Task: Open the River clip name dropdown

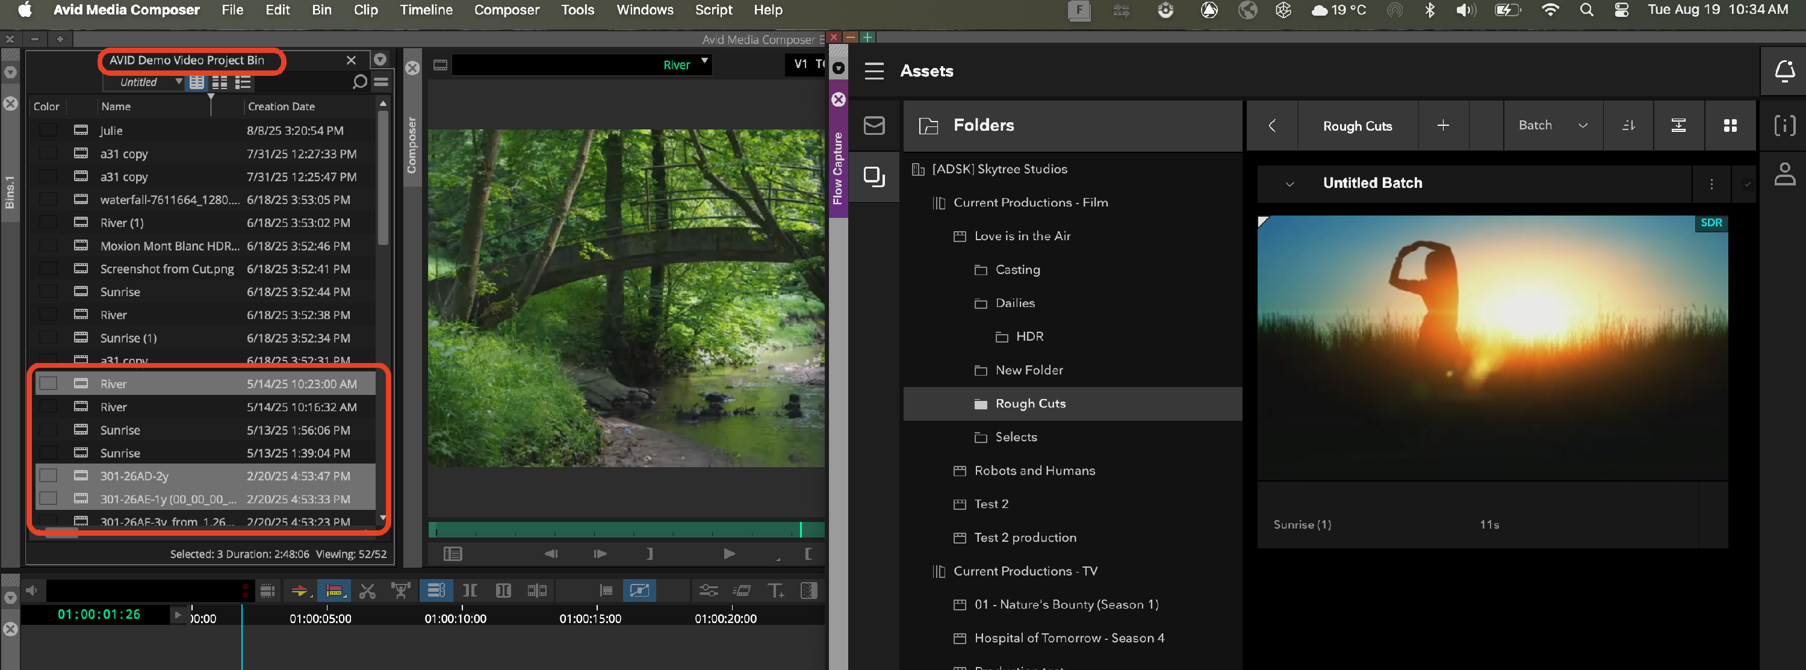Action: (704, 61)
